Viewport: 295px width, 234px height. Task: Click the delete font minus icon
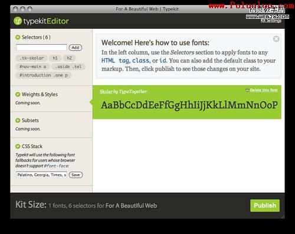pos(247,90)
